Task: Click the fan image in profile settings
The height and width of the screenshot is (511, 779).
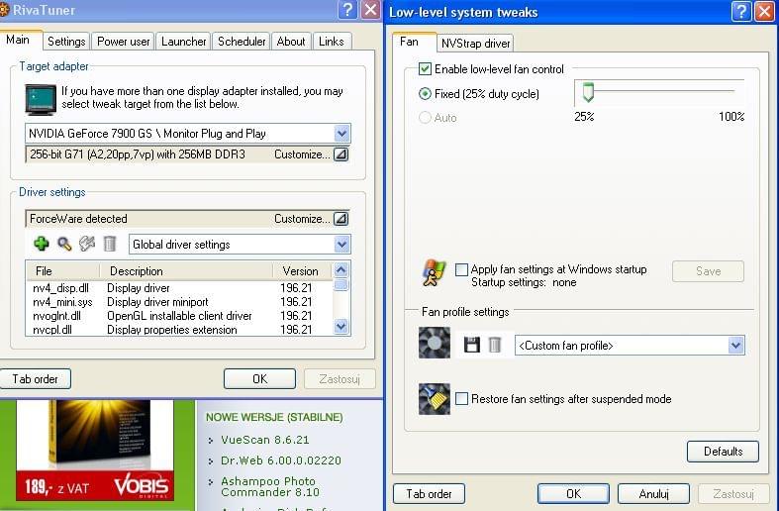Action: point(435,343)
